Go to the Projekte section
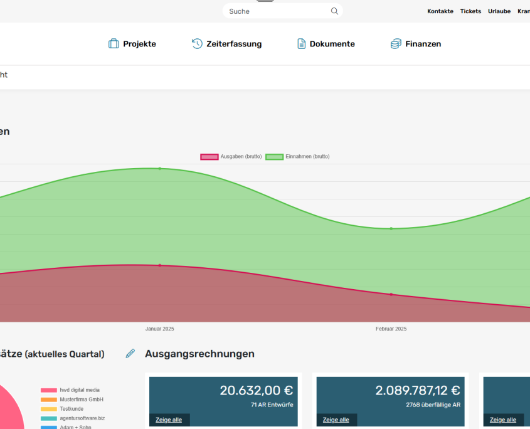Screen dimensions: 530x429 coord(132,44)
